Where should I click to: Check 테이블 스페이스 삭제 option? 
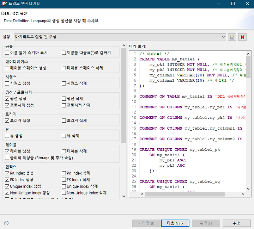point(64,68)
